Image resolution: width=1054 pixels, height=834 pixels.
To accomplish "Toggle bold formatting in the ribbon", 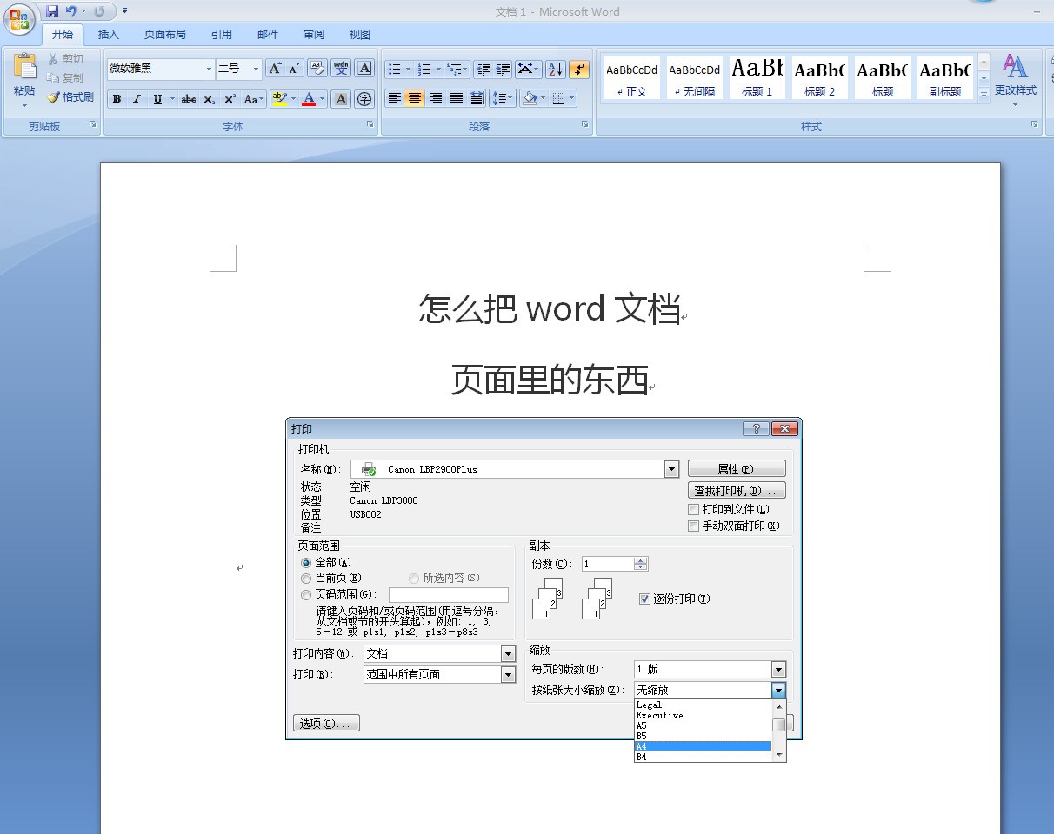I will click(117, 98).
